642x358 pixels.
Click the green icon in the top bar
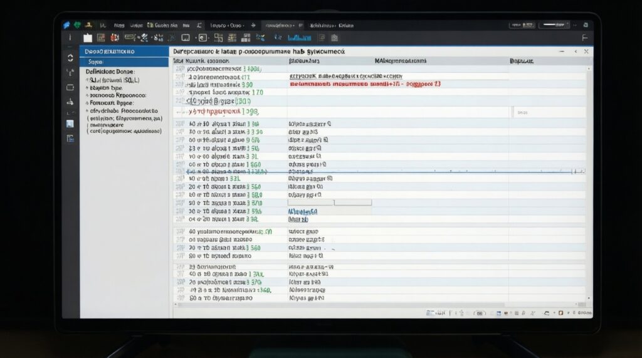(77, 26)
